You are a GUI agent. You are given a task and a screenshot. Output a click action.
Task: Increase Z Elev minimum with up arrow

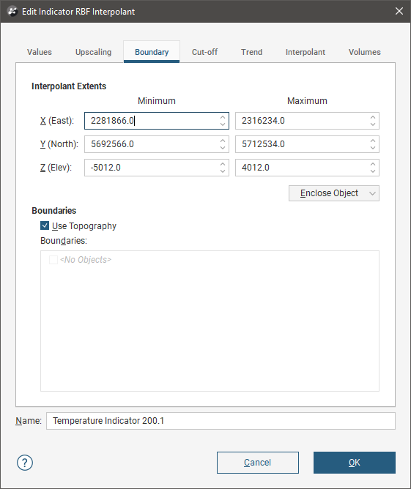point(223,165)
